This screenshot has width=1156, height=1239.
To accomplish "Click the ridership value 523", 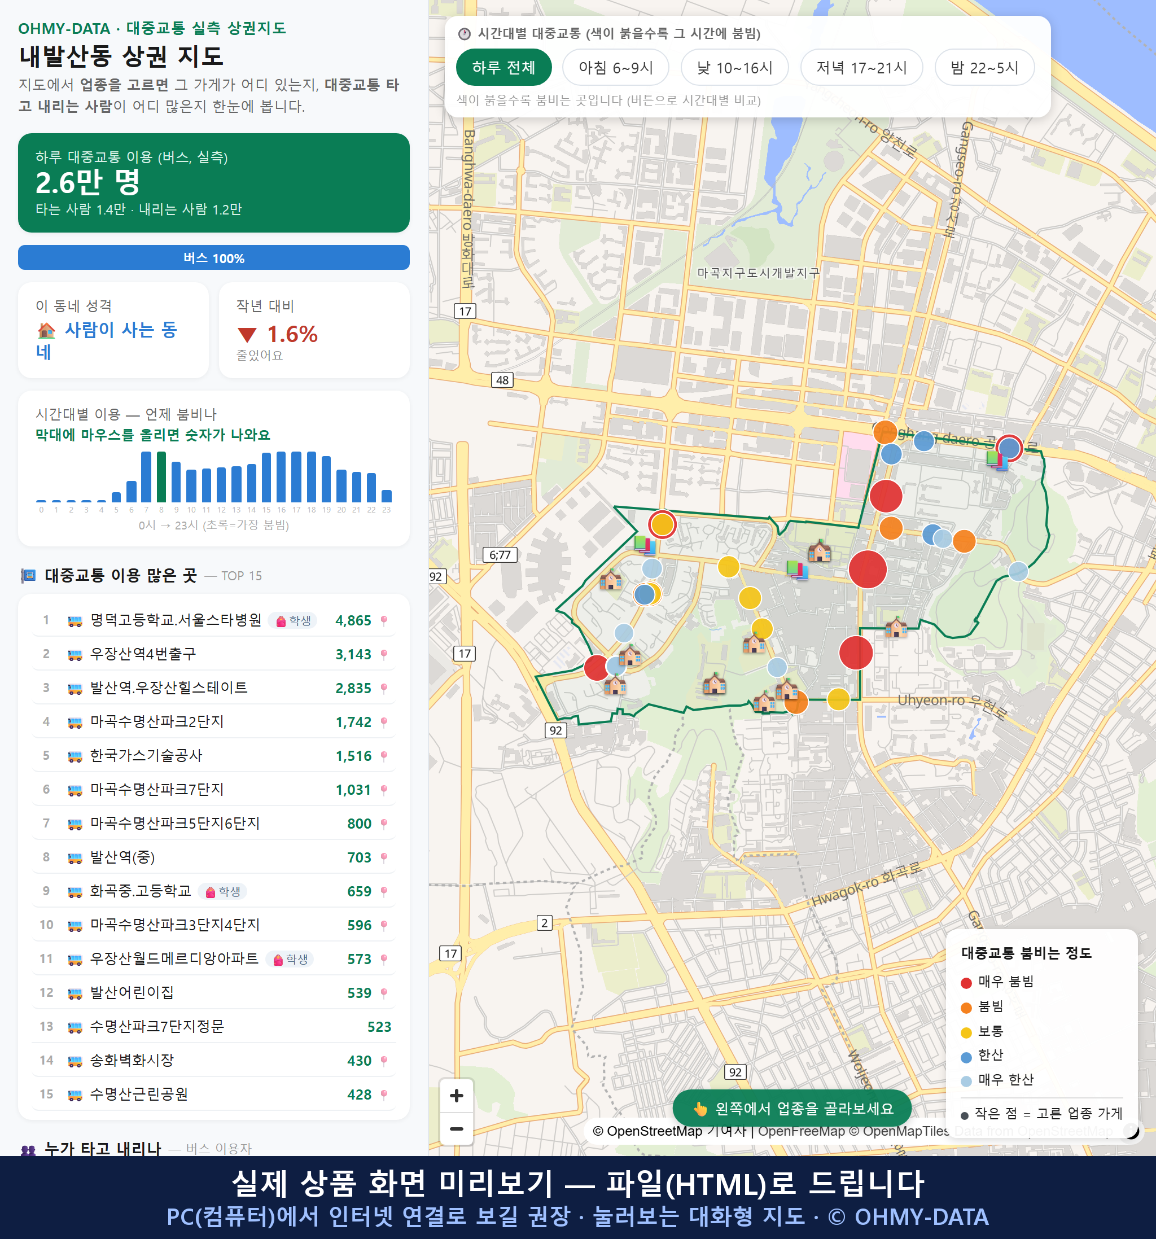I will tap(379, 1027).
